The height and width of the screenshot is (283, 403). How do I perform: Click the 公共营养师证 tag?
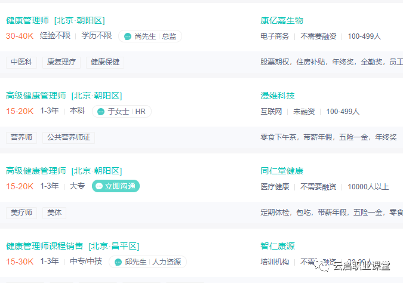tap(69, 137)
